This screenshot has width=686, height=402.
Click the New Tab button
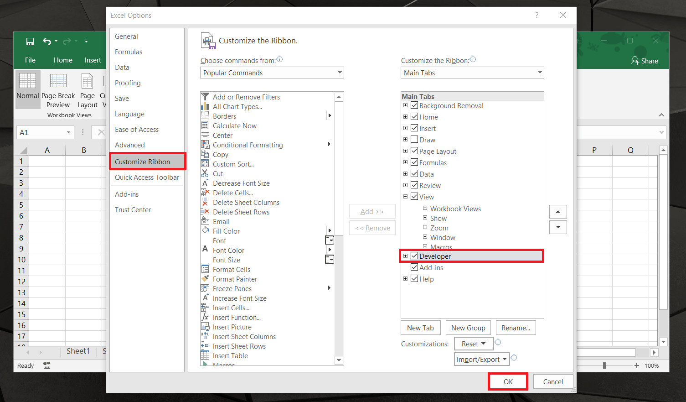point(421,328)
